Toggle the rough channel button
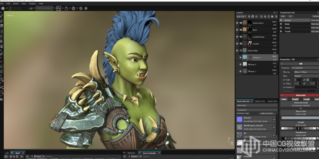The height and width of the screenshot is (159, 319). tap(307, 99)
